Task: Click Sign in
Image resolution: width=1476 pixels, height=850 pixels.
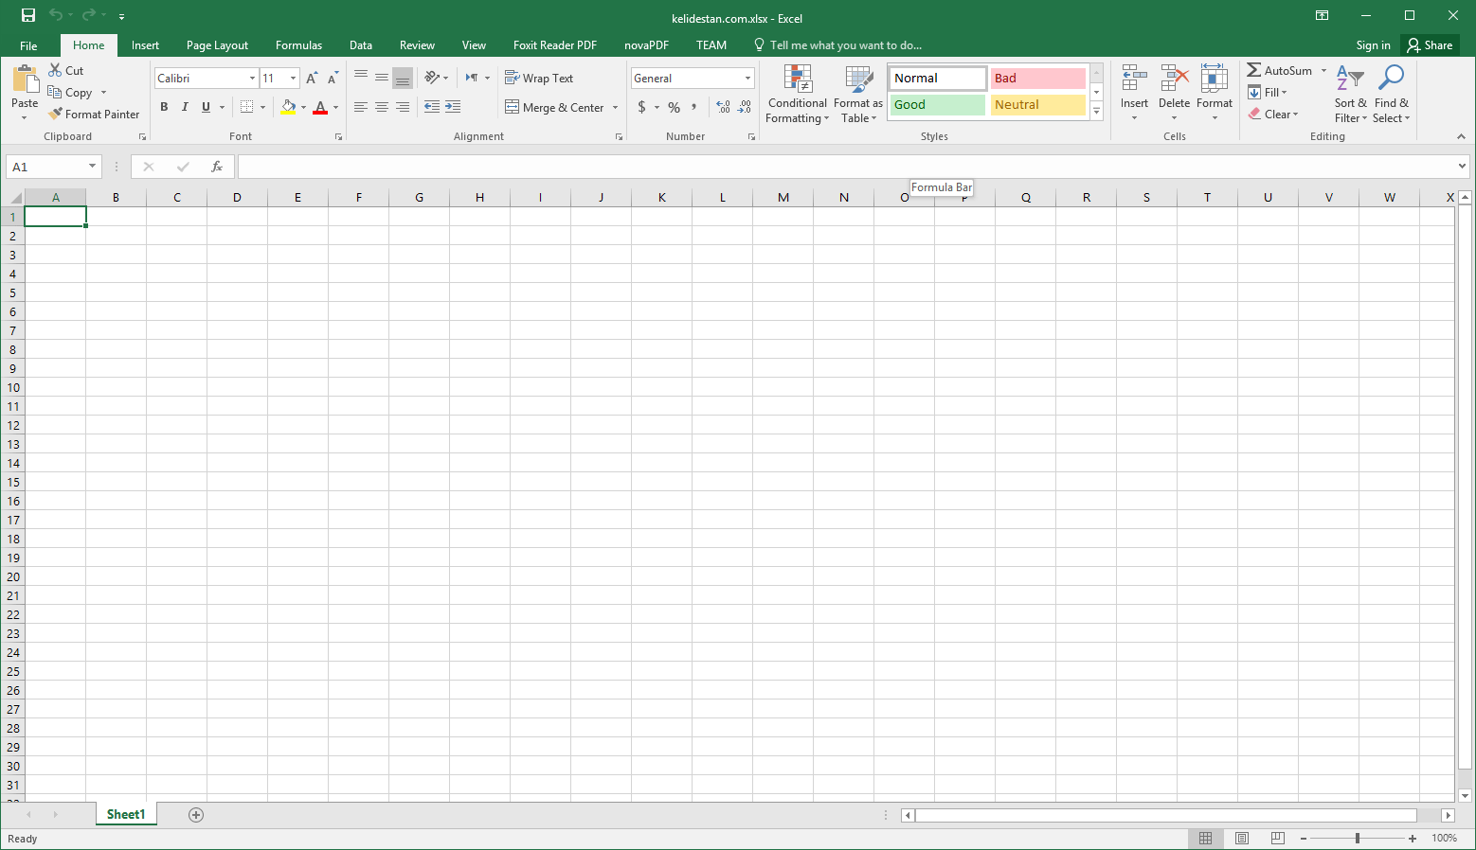Action: click(1373, 45)
